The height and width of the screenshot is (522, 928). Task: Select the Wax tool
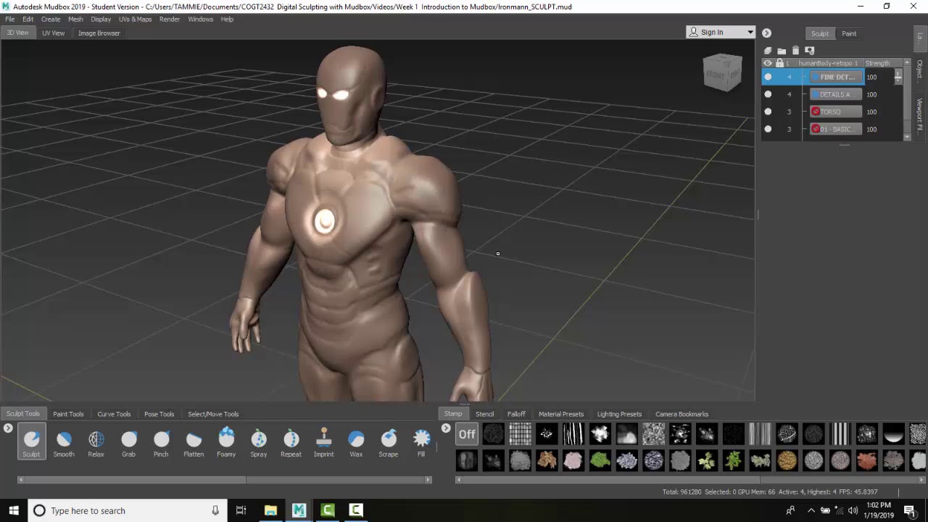tap(356, 442)
